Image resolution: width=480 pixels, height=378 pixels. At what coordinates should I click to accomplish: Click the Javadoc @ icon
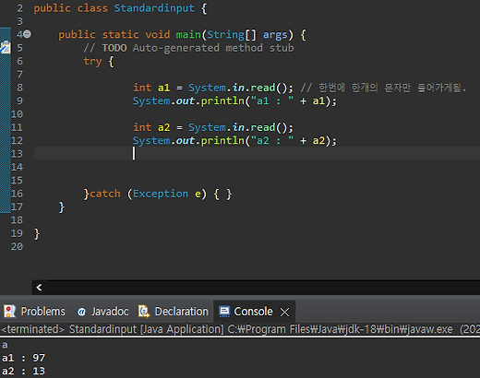[x=81, y=312]
